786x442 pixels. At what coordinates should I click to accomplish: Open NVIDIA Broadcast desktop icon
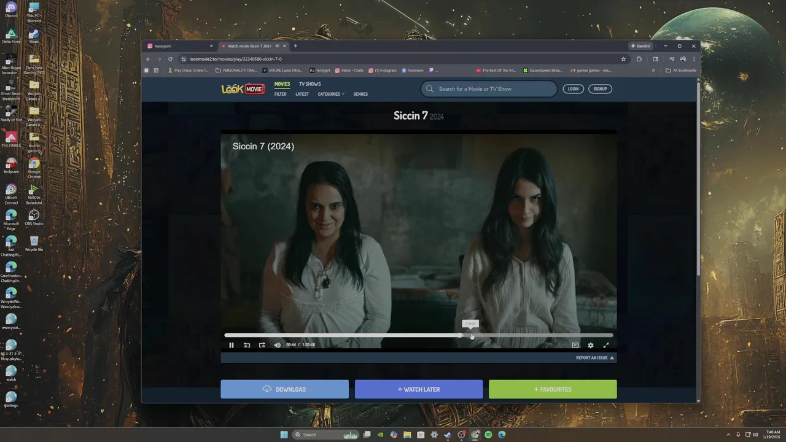point(34,193)
